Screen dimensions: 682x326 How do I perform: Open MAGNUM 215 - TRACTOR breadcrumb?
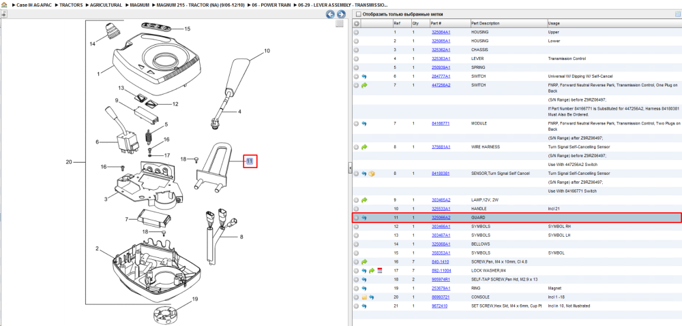coord(201,5)
